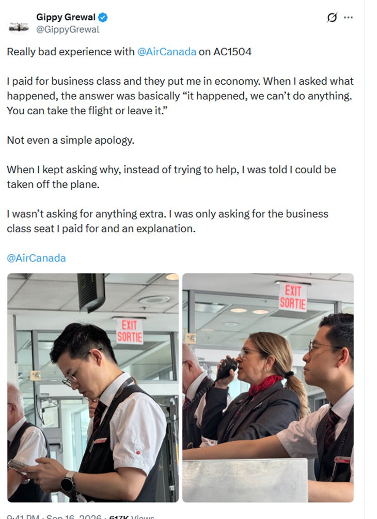This screenshot has height=519, width=377.
Task: Click the blue verified badge next to Gippy Grewal
Action: click(x=103, y=17)
